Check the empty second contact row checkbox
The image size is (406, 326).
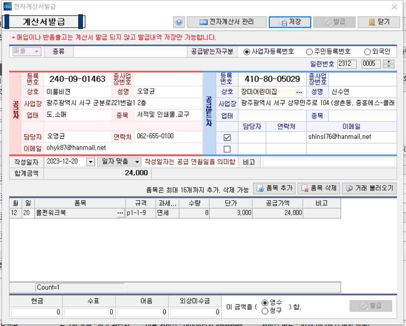point(227,149)
